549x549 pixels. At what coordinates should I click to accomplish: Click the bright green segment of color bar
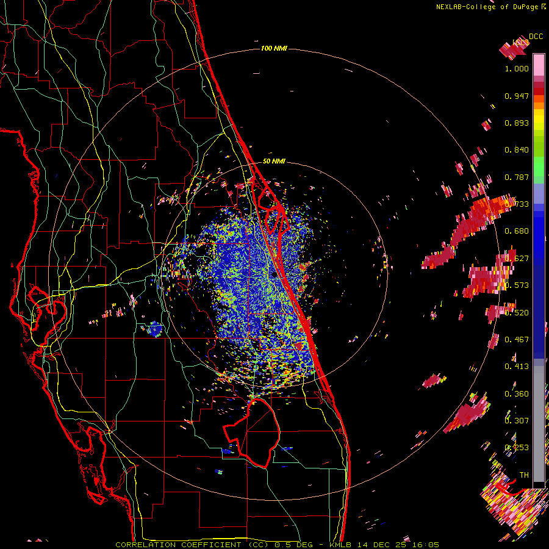tap(539, 167)
